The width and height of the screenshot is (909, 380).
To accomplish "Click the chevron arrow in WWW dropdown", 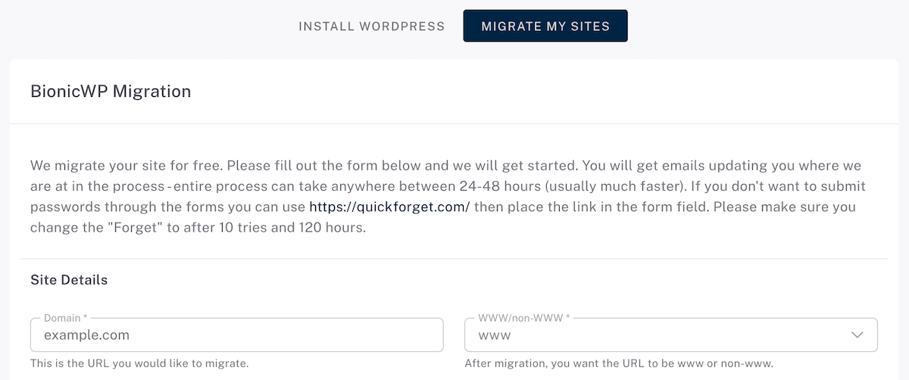I will [x=857, y=335].
